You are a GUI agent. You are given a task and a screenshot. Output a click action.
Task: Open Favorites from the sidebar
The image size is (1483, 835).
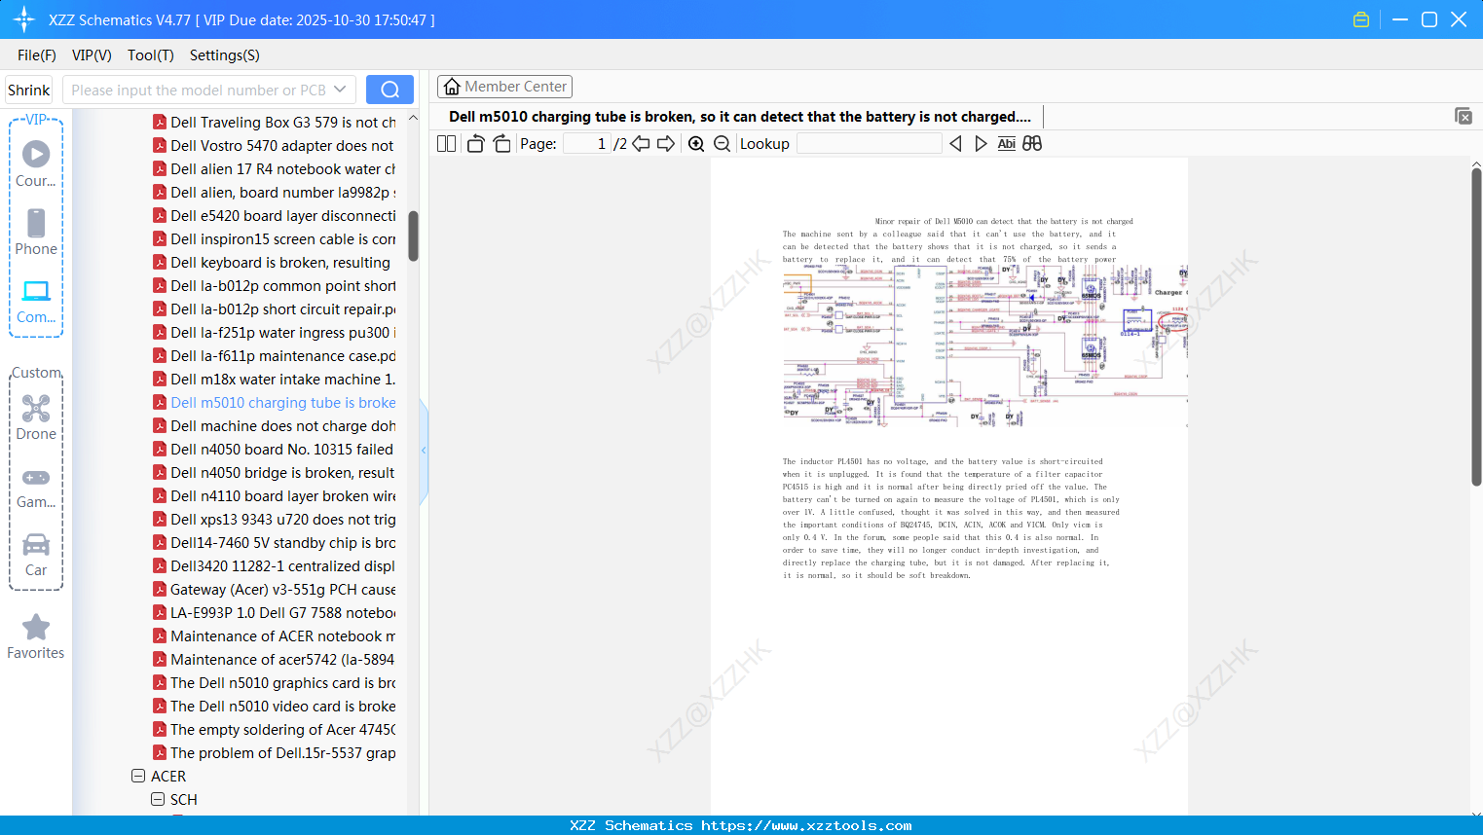(36, 637)
